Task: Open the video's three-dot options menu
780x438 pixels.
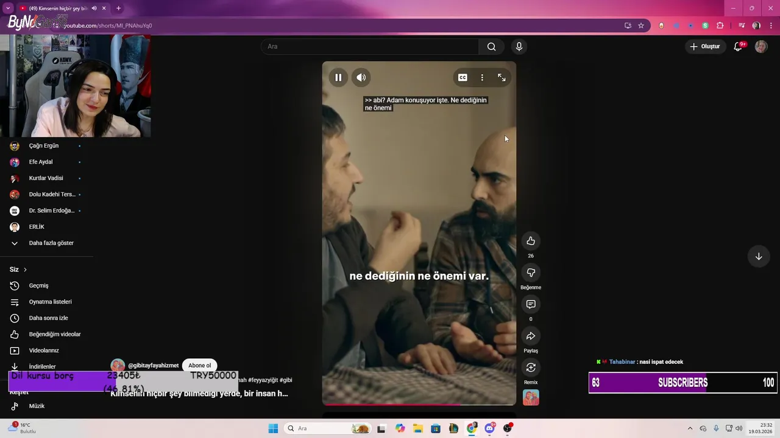Action: click(x=482, y=77)
